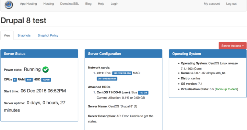Click the OS version: 7.1 line
The height and width of the screenshot is (130, 247).
coord(191,84)
